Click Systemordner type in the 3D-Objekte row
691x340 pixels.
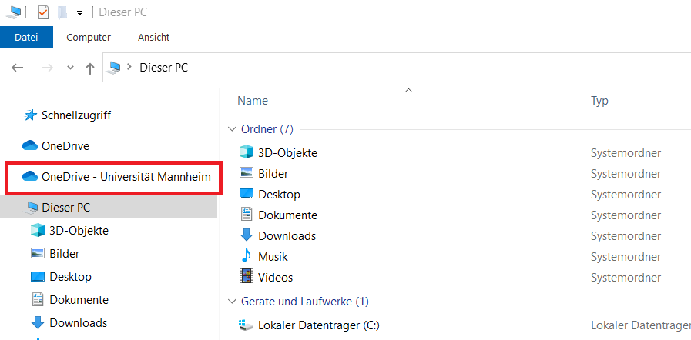pos(626,152)
